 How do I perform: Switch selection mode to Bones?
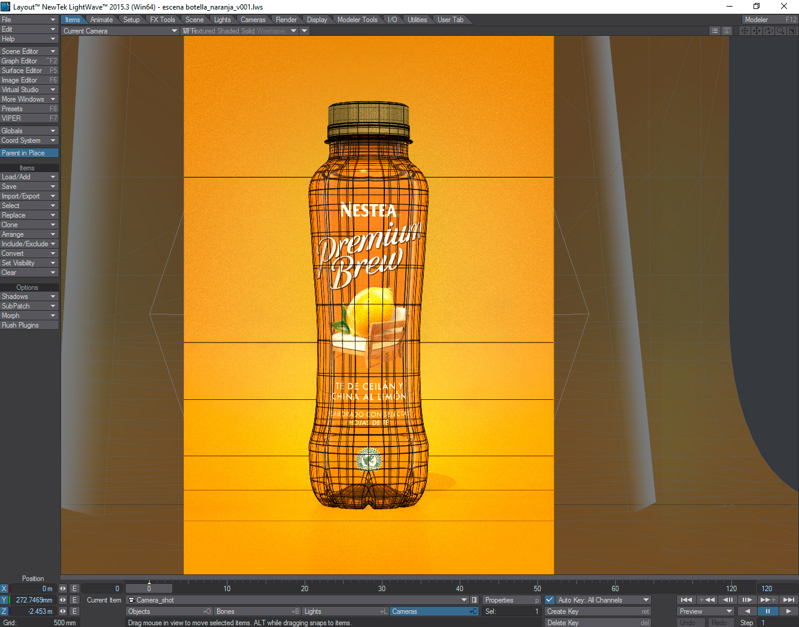pos(257,611)
